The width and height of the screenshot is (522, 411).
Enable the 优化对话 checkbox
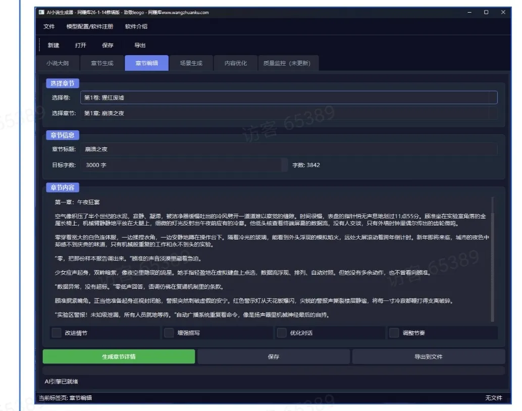[x=282, y=333]
